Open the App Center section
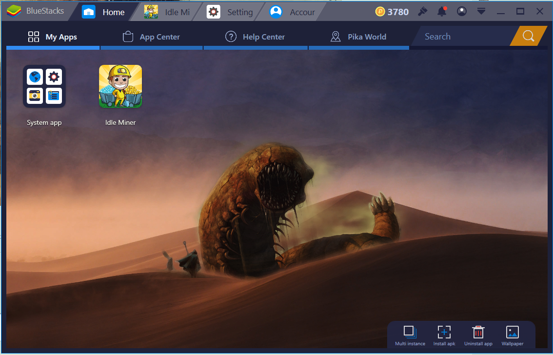Screen dimensions: 553x355 pos(151,37)
